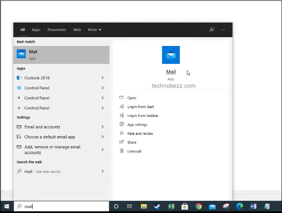Launch Microsoft Edge from taskbar
The height and width of the screenshot is (213, 282).
tap(240, 206)
